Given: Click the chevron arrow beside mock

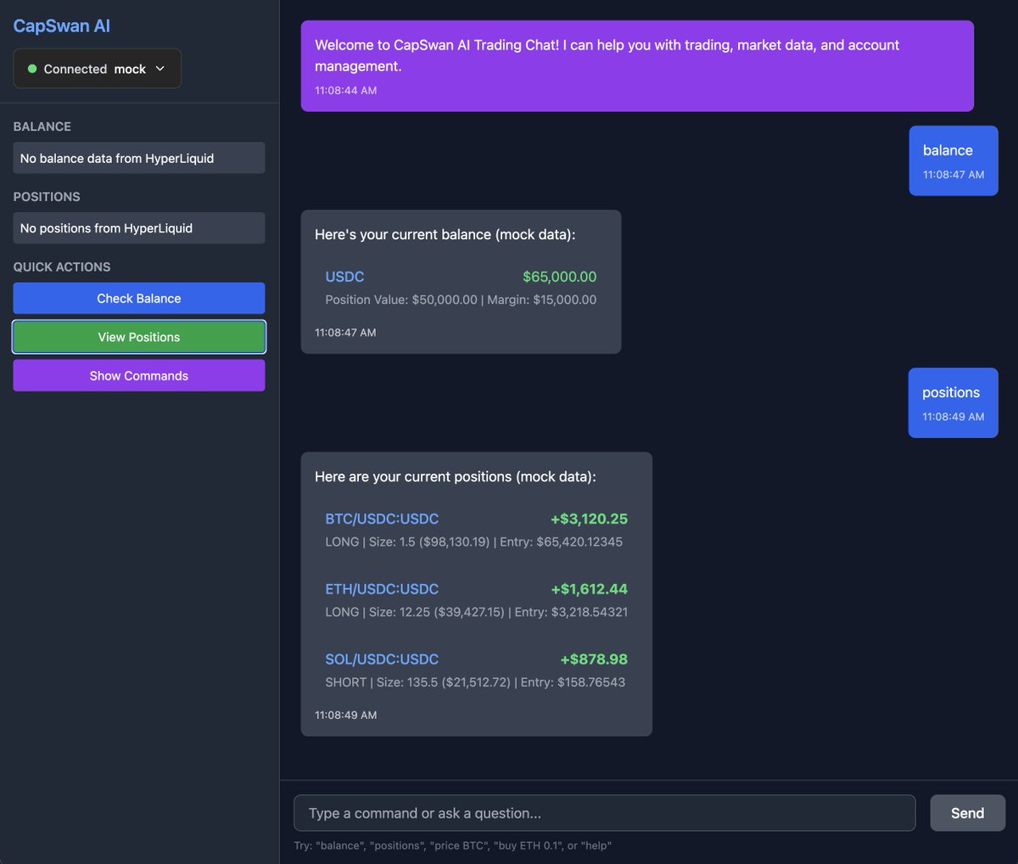Looking at the screenshot, I should coord(159,69).
